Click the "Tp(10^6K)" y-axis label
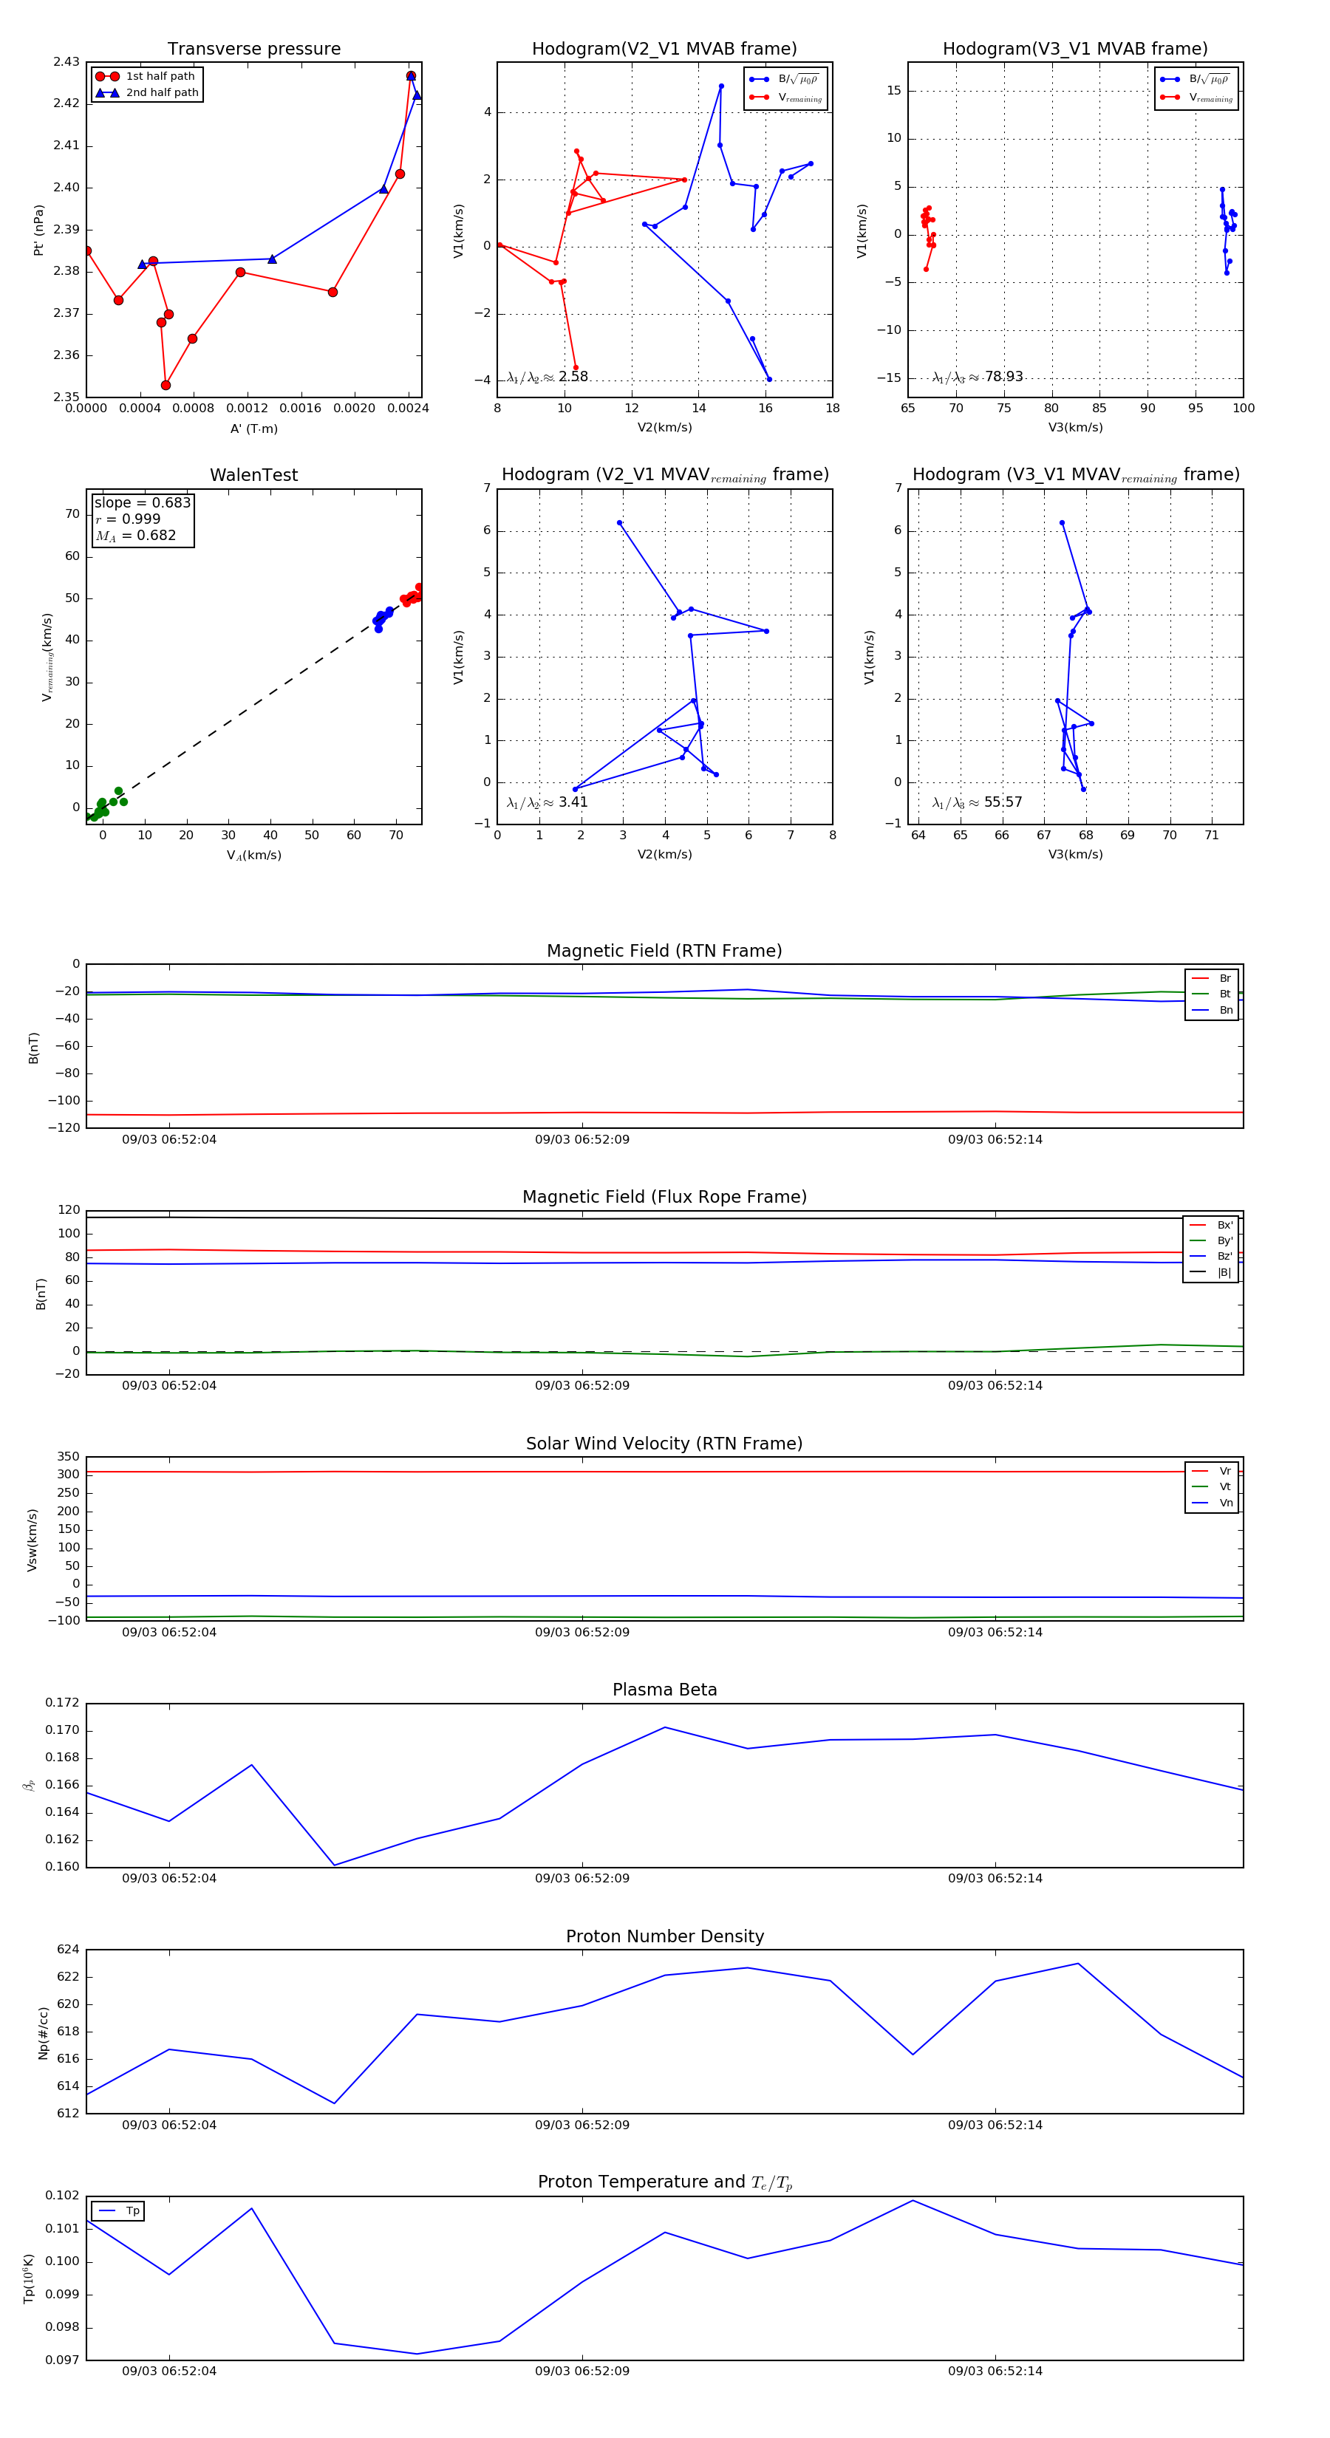This screenshot has height=2438, width=1330. click(28, 2279)
